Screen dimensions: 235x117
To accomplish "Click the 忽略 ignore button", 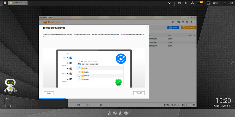I will click(49, 93).
